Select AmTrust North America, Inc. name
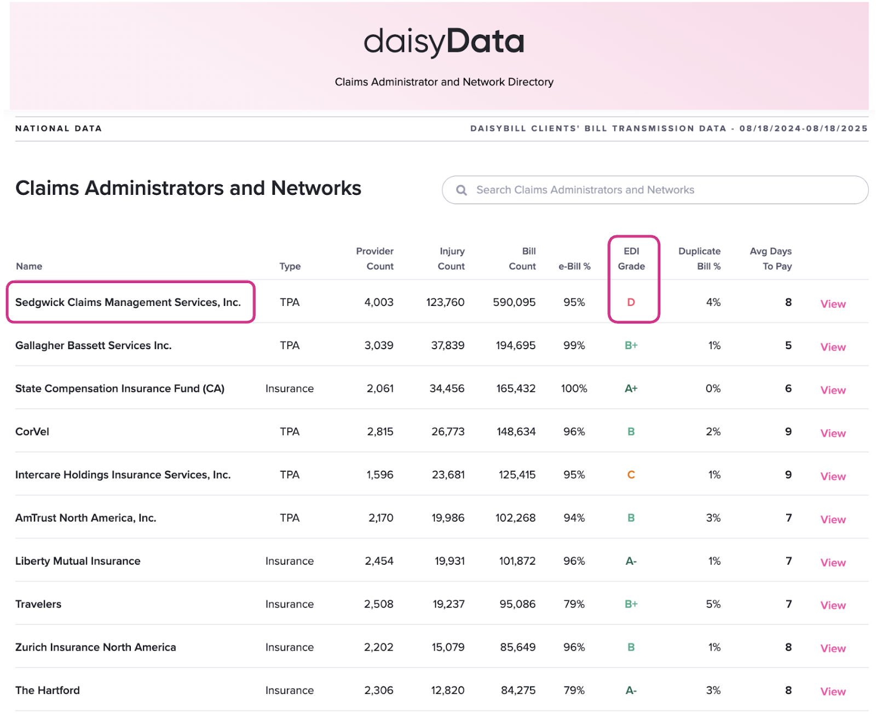876x718 pixels. (86, 518)
